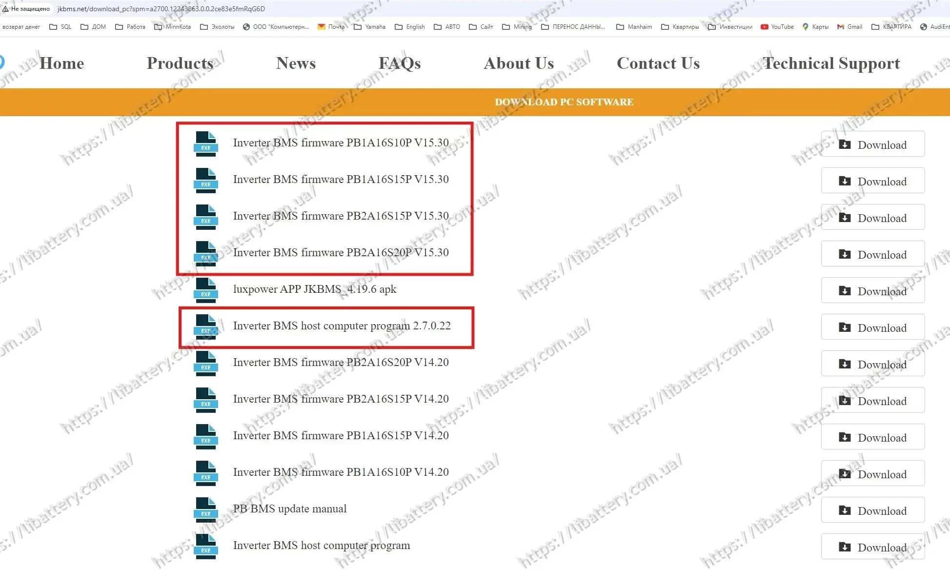Select text Inverter BMS firmware PB1A16S15P V15.30

pyautogui.click(x=341, y=179)
